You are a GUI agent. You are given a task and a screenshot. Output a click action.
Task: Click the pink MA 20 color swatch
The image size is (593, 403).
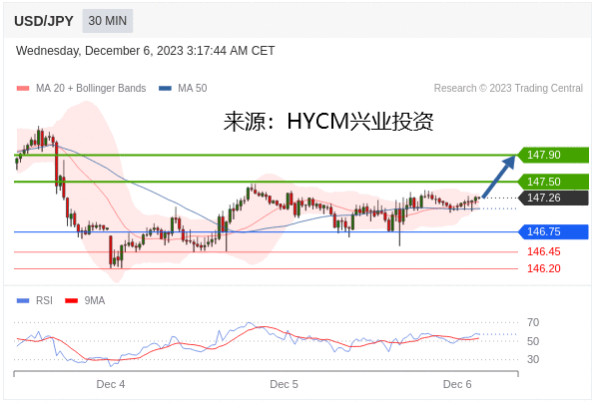[23, 89]
